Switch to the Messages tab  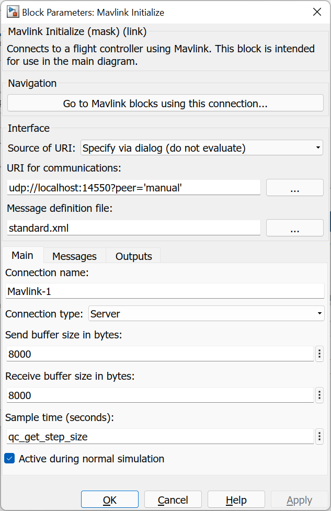74,256
